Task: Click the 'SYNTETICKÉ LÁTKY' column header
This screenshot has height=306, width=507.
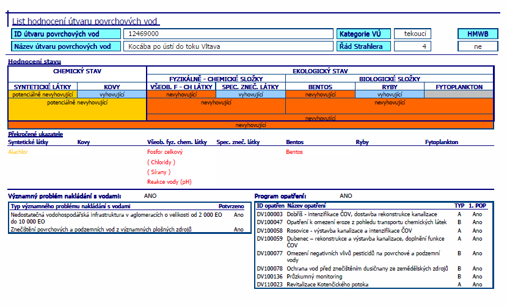Action: [42, 87]
